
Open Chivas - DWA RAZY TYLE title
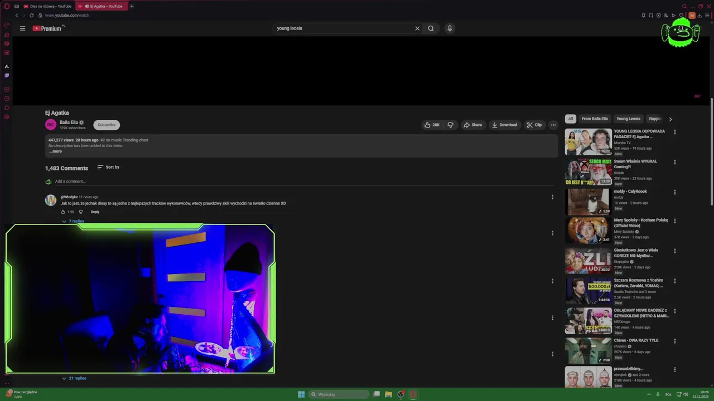[x=636, y=340]
